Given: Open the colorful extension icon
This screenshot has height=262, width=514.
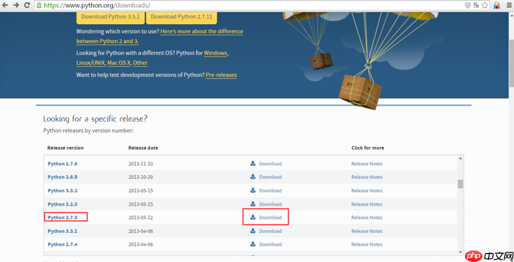Looking at the screenshot, I should 497,5.
